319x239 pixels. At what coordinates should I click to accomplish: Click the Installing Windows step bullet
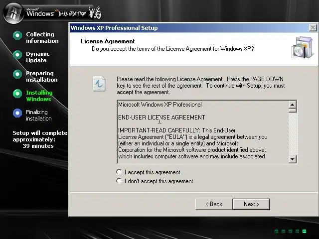click(x=17, y=94)
